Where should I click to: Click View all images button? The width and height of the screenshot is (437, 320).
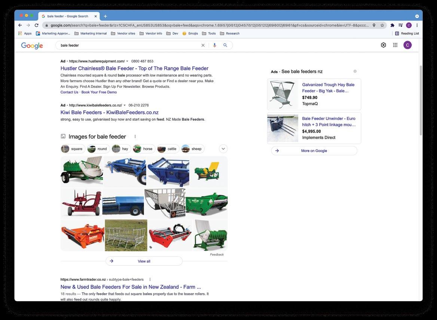(x=144, y=261)
